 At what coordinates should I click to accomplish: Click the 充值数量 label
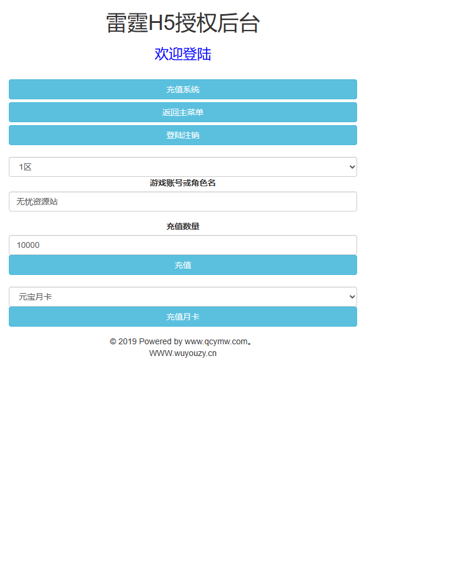(182, 226)
